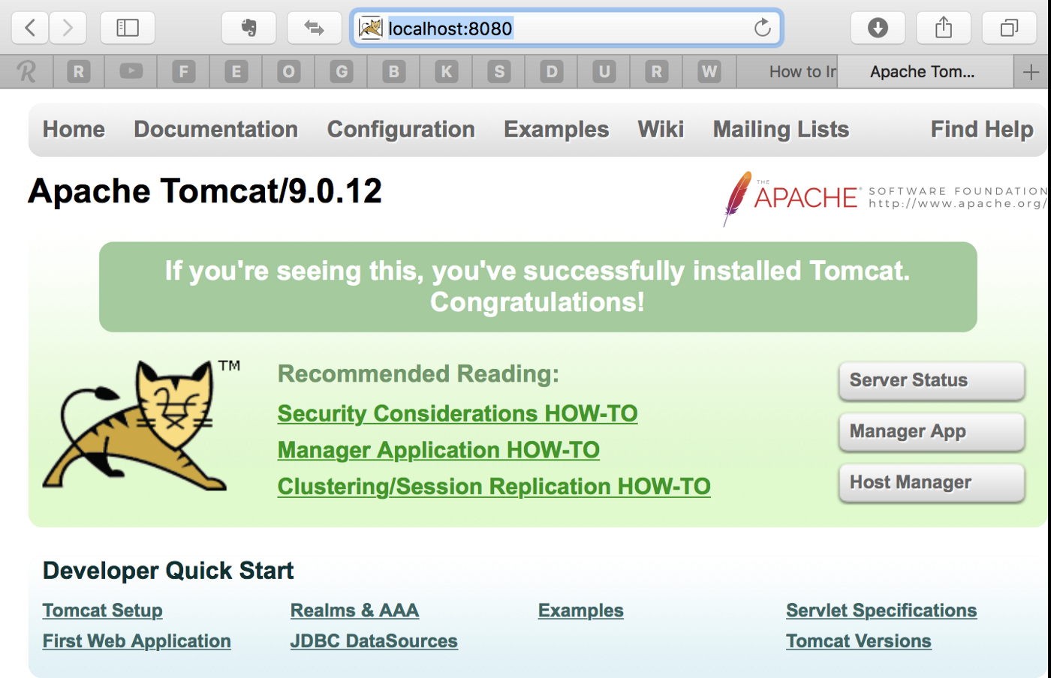The image size is (1051, 678).
Task: Open the Tomcat Versions link
Action: (859, 641)
